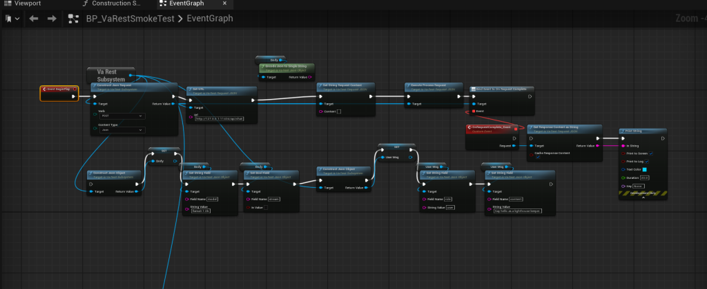Toggle the Print to Screen checkbox
This screenshot has height=289, width=707.
tap(650, 153)
